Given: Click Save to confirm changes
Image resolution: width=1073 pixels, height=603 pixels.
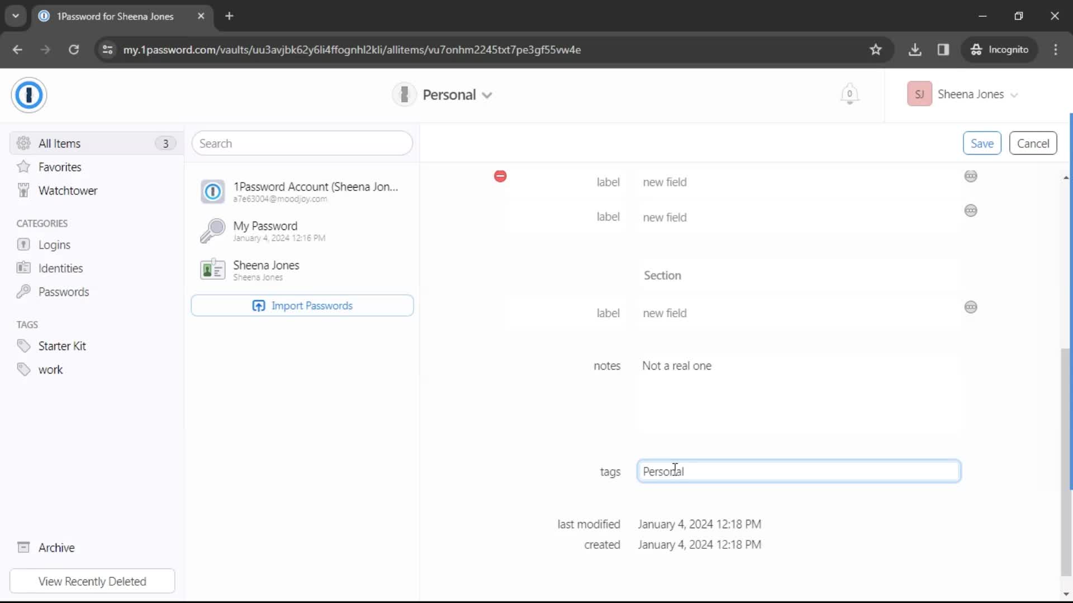Looking at the screenshot, I should (982, 143).
